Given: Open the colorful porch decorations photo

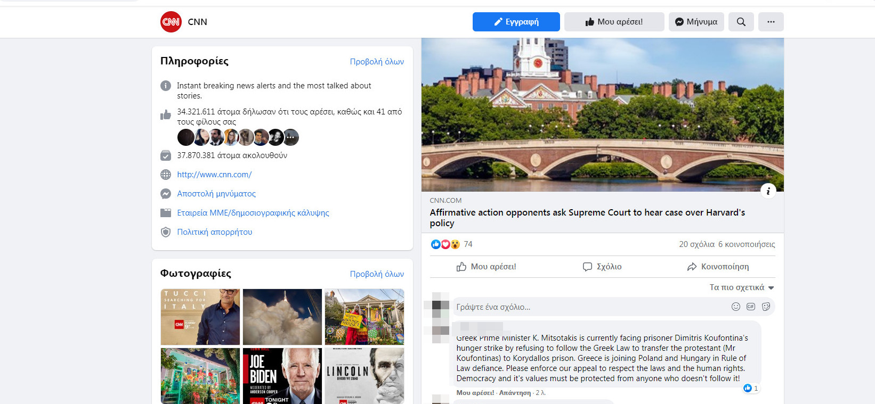Looking at the screenshot, I should pyautogui.click(x=200, y=376).
